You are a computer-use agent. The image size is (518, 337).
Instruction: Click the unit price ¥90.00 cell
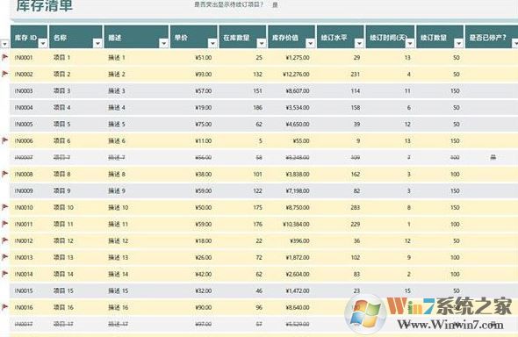coord(204,307)
